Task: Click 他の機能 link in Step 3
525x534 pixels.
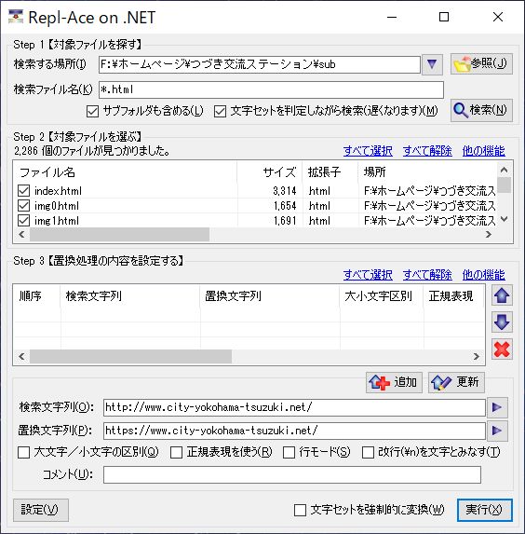Action: click(483, 275)
